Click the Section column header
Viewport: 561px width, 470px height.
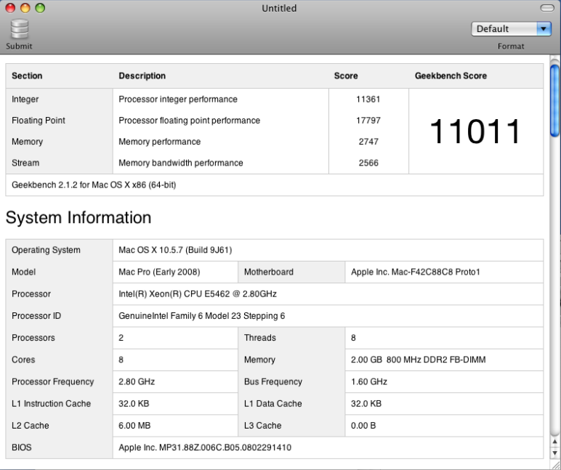click(x=27, y=76)
